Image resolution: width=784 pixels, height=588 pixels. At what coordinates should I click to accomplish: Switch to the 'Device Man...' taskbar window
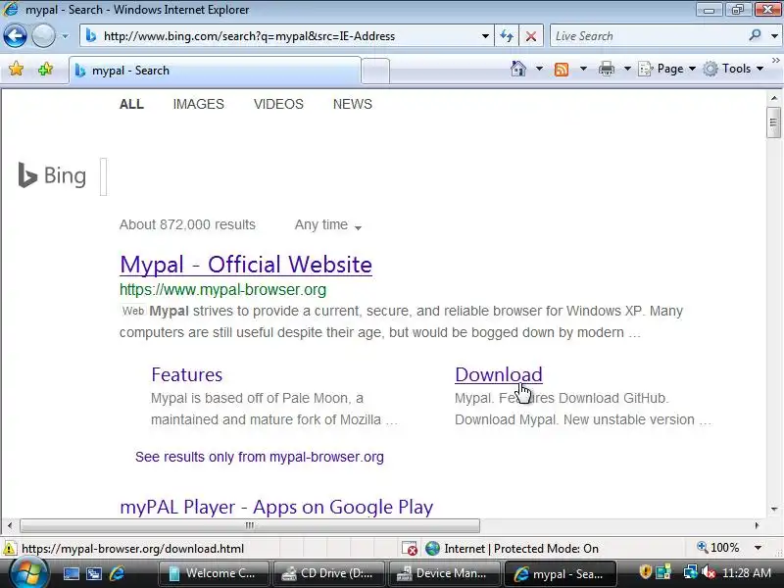pos(445,573)
